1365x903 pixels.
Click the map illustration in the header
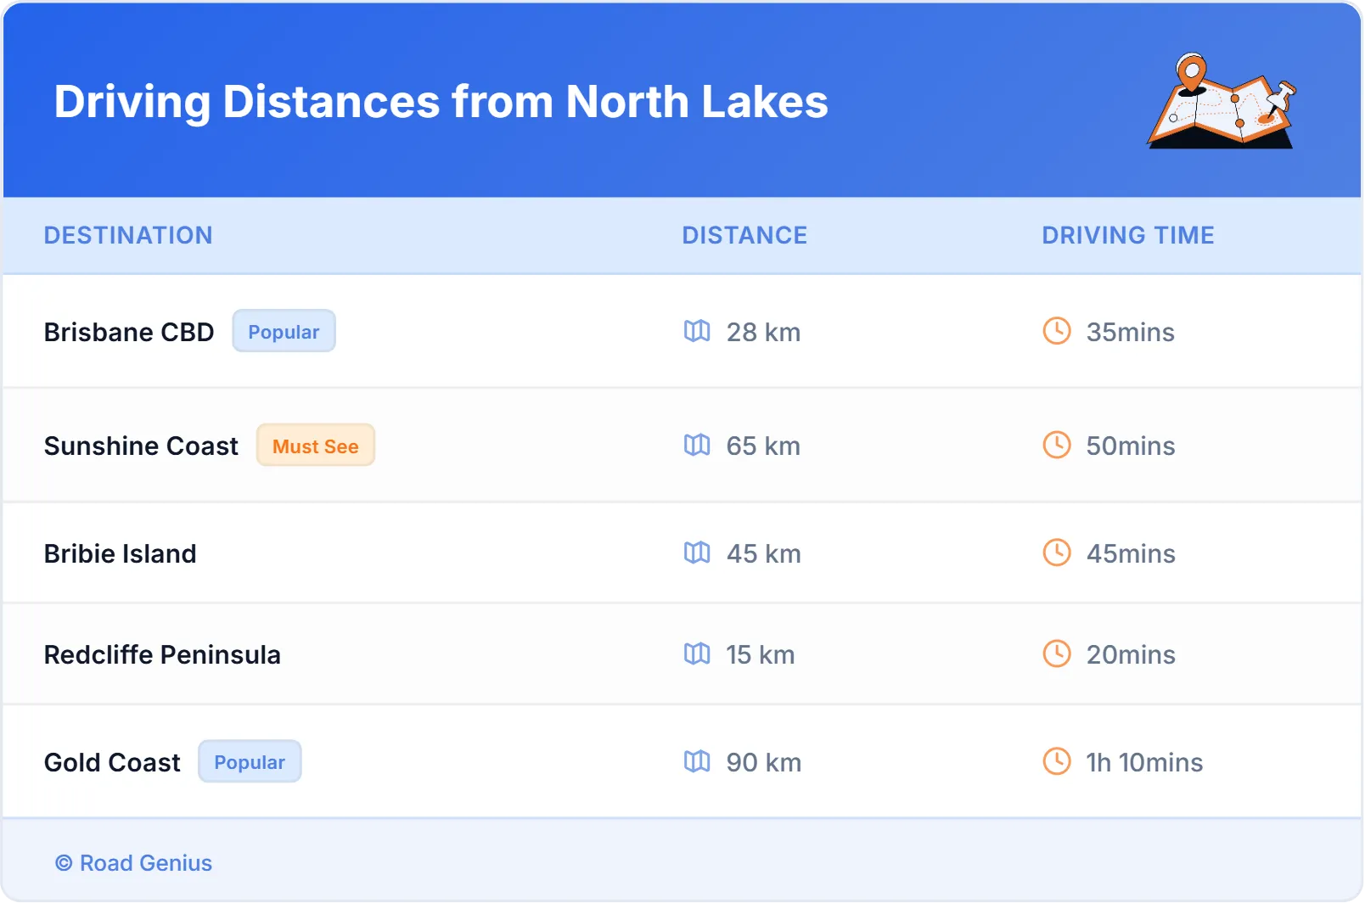point(1222,101)
